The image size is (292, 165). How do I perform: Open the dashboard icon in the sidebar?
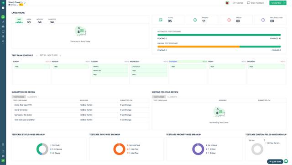[x=3, y=17]
